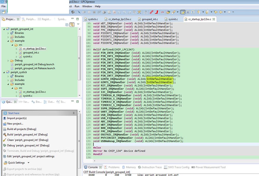259x176 pixels.
Task: Click the chip debug icon in toolbar
Action: pyautogui.click(x=73, y=12)
